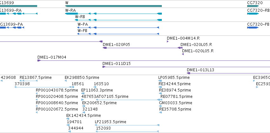Open the RE35708.5prime EST label
The height and width of the screenshot is (133, 270).
coord(175,110)
